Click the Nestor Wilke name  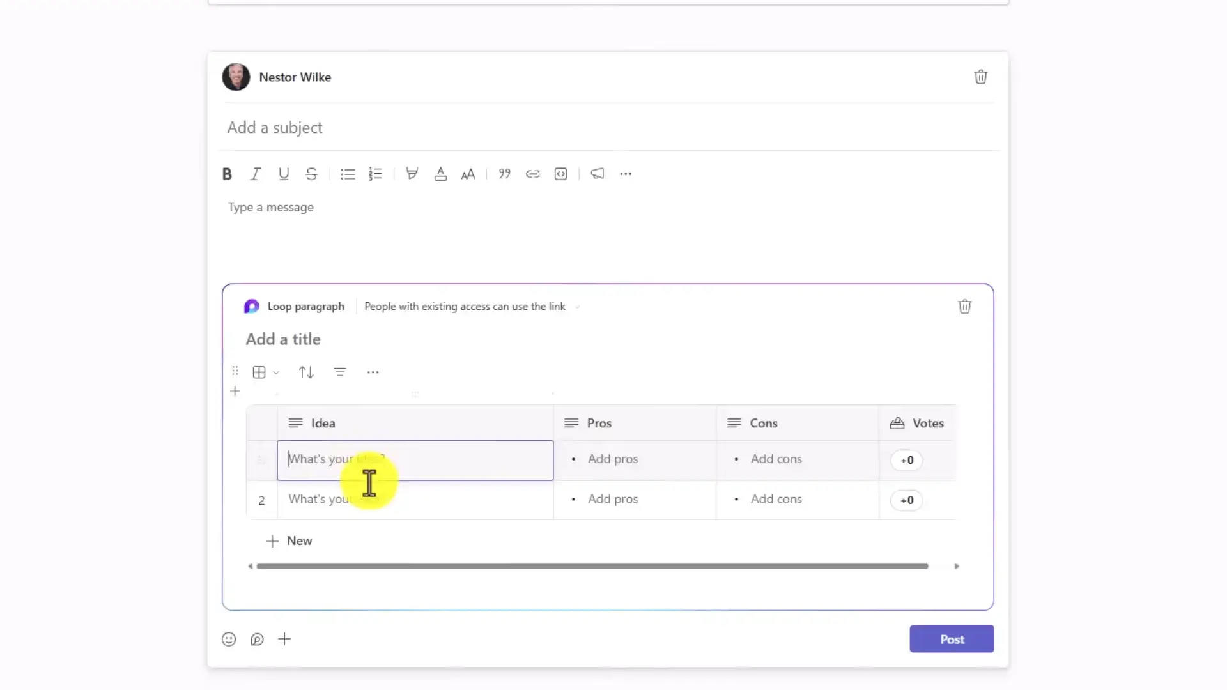coord(295,77)
